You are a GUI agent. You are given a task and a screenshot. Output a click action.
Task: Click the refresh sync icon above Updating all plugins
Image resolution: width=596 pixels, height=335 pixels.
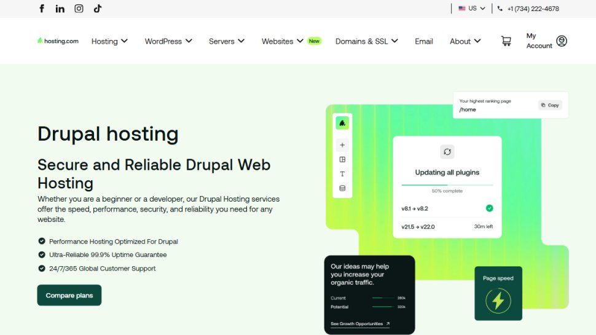(447, 152)
